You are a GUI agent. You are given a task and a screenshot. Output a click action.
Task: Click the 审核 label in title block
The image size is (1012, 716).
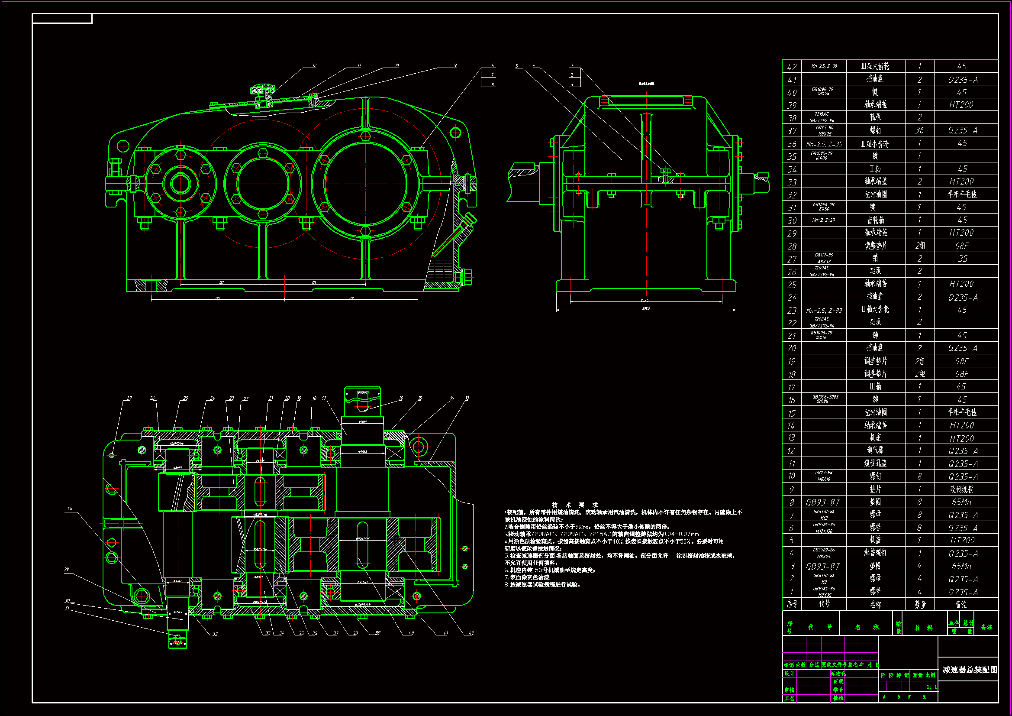(x=790, y=690)
